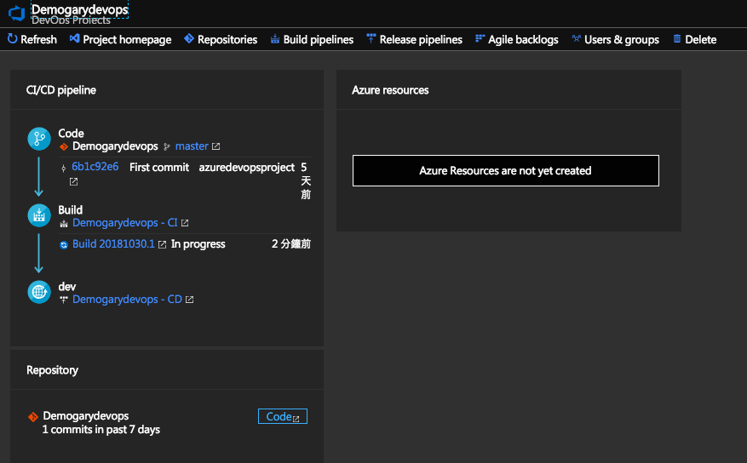Click external link icon beside master branch
747x463 pixels.
click(216, 147)
